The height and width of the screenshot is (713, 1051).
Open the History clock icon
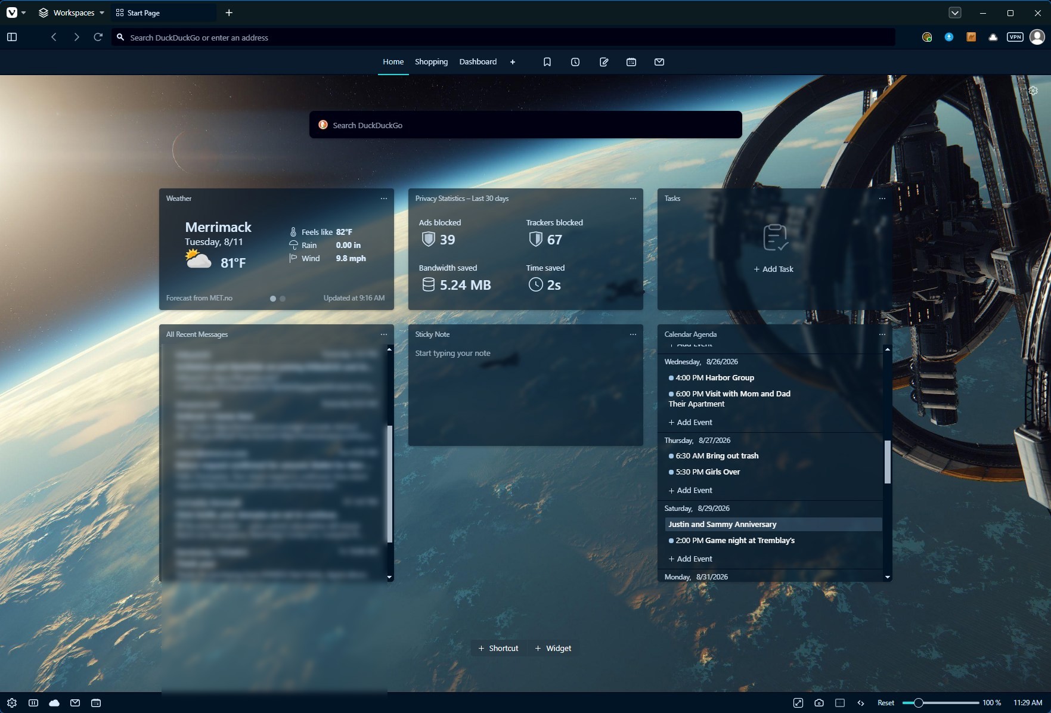click(575, 62)
